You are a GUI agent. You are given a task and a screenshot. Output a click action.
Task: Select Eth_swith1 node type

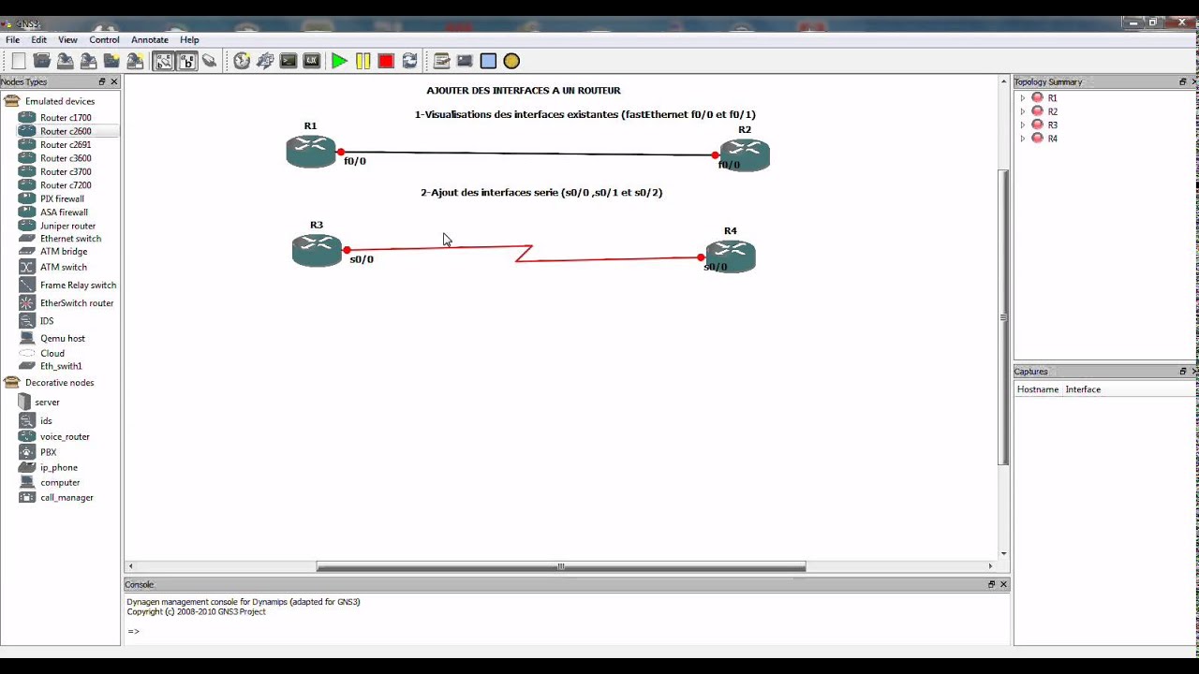61,367
